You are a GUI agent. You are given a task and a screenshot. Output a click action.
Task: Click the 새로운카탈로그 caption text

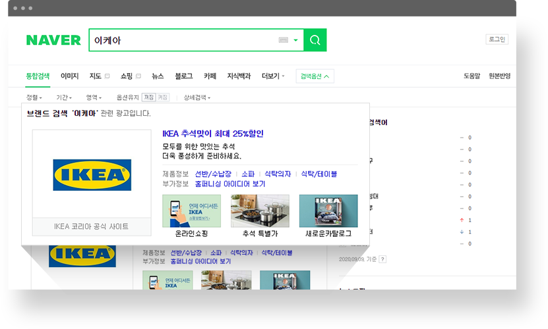click(x=328, y=234)
